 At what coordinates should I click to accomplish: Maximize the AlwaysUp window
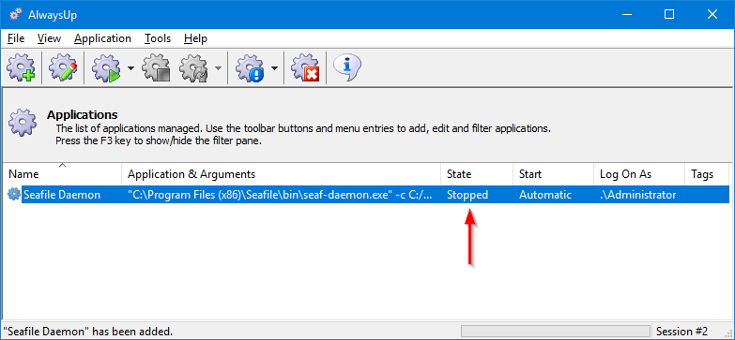tap(669, 14)
